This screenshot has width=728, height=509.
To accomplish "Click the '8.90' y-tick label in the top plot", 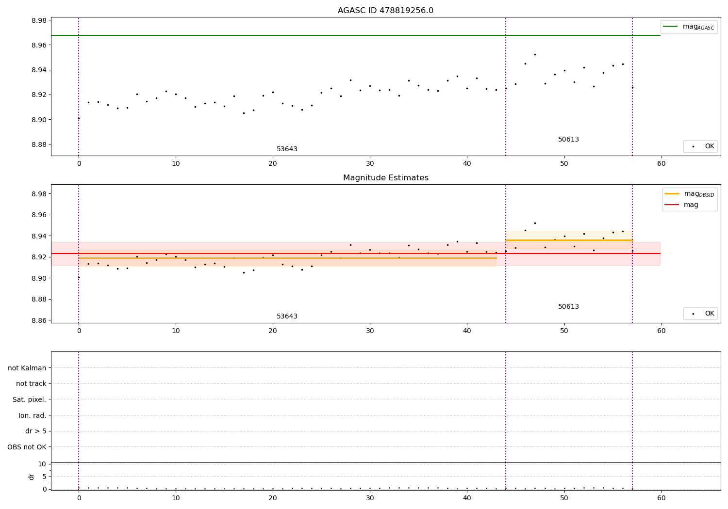I will point(39,120).
